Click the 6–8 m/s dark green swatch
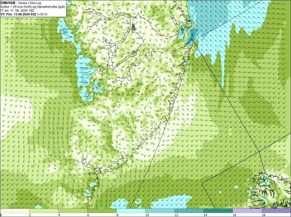 [102, 211]
